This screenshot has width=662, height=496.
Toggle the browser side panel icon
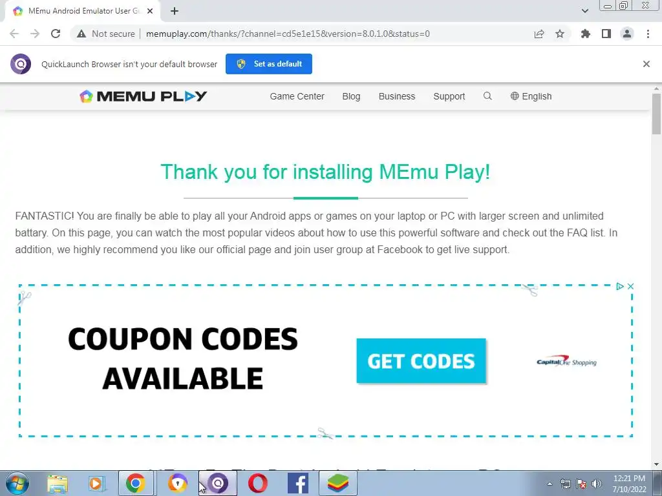(x=606, y=34)
